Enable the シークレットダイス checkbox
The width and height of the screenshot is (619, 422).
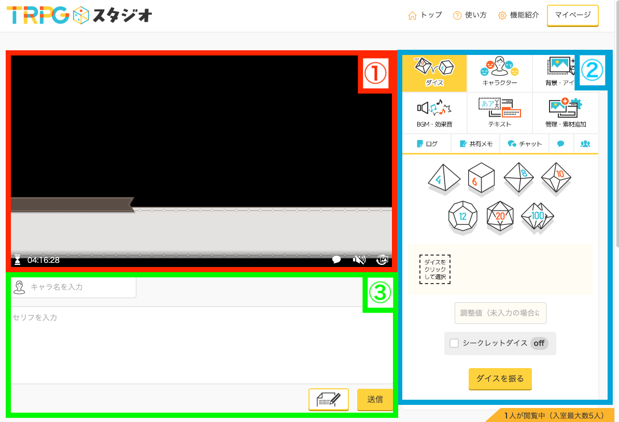[454, 343]
